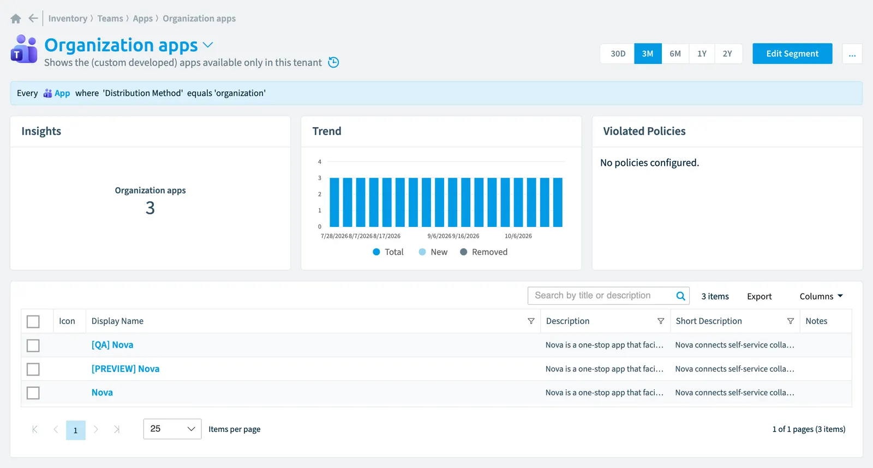873x468 pixels.
Task: Toggle the Removed legend series
Action: pos(484,252)
